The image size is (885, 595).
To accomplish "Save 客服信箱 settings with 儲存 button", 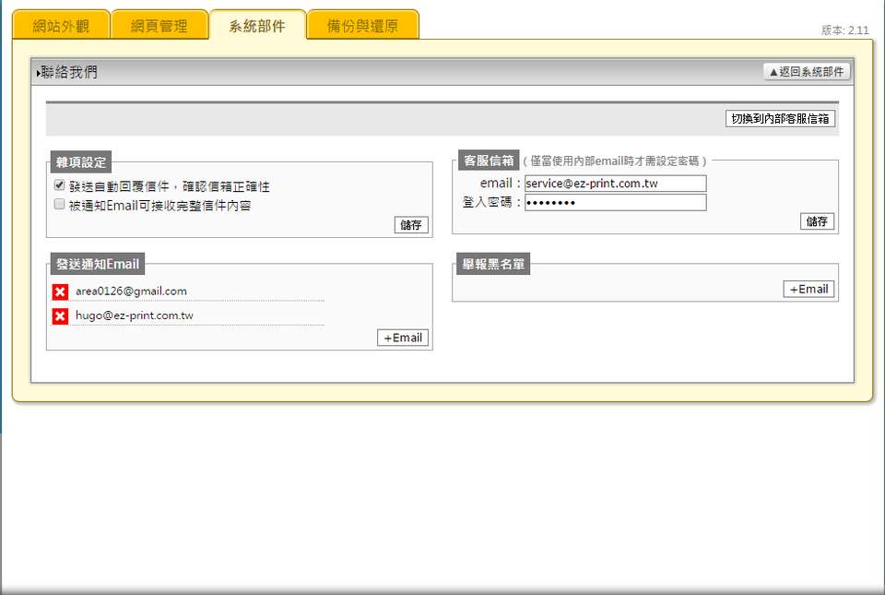I will pos(817,221).
